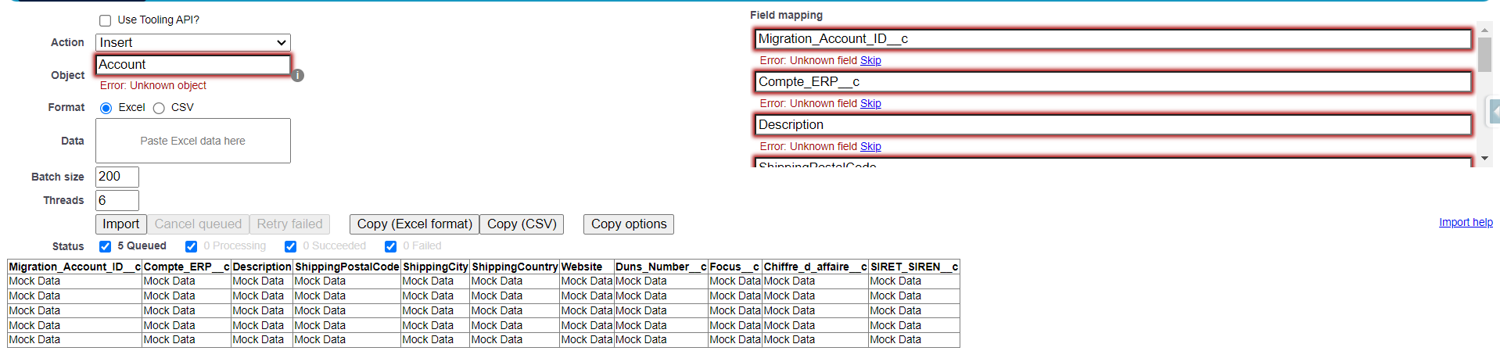
Task: Edit the Compte_ERP__c mapping field
Action: [x=1114, y=82]
